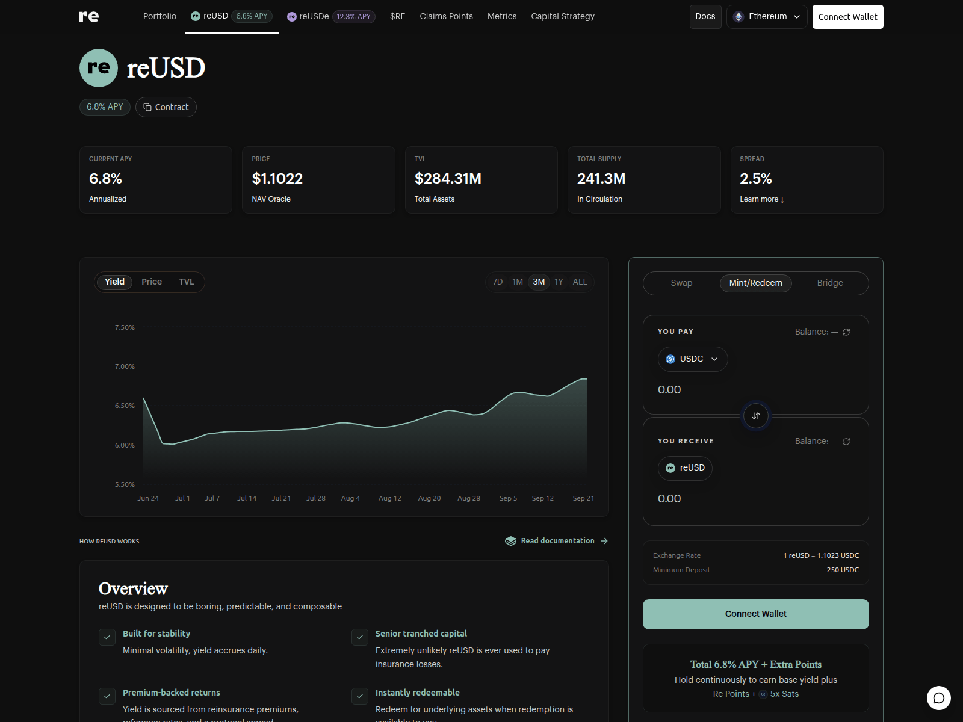Click the USDC coin icon
This screenshot has width=963, height=722.
[670, 359]
